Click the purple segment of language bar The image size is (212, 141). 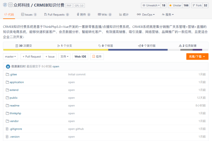[198, 50]
